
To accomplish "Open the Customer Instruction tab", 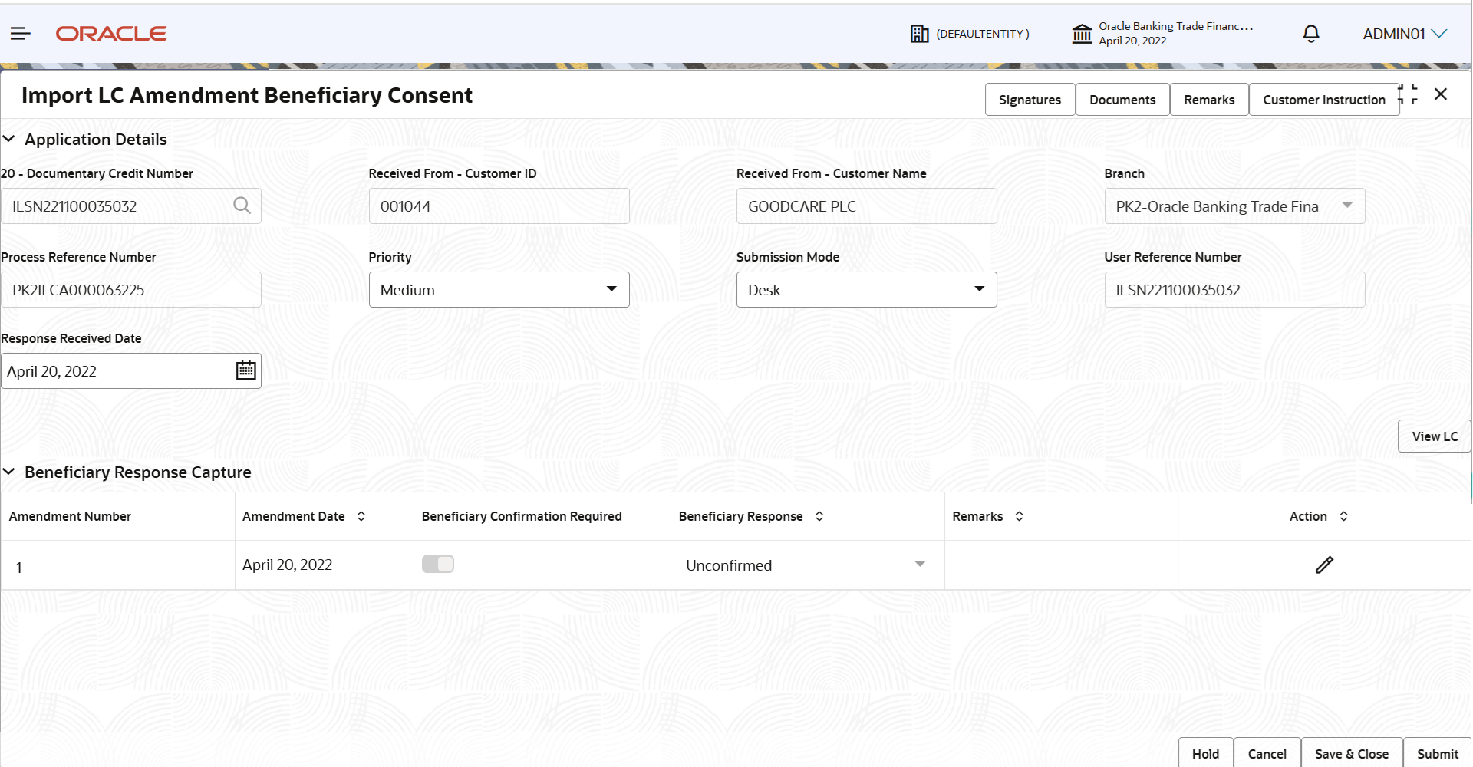I will (x=1323, y=100).
